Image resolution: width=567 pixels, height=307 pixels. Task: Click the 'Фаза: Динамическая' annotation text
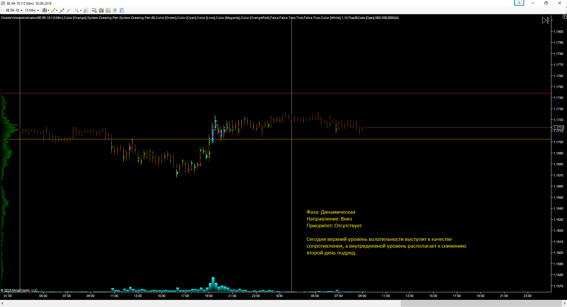tap(331, 212)
